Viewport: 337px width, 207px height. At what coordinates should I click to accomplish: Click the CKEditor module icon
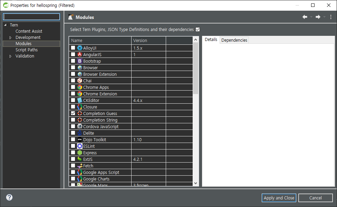[x=80, y=100]
